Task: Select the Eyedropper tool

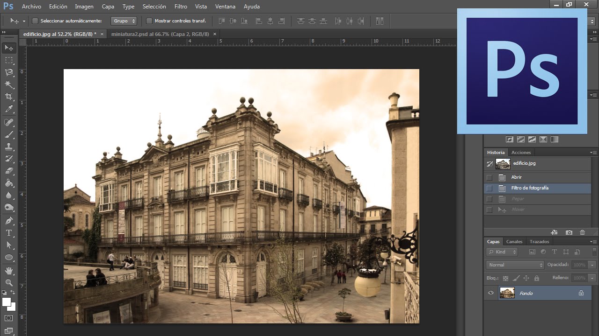Action: click(9, 109)
